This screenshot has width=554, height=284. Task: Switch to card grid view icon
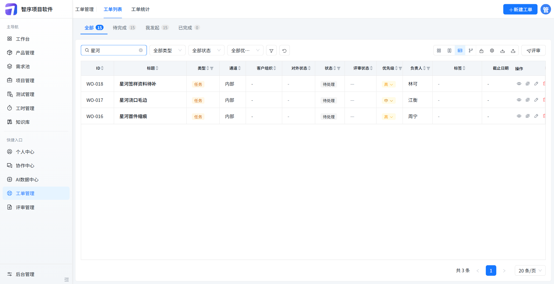pos(439,51)
